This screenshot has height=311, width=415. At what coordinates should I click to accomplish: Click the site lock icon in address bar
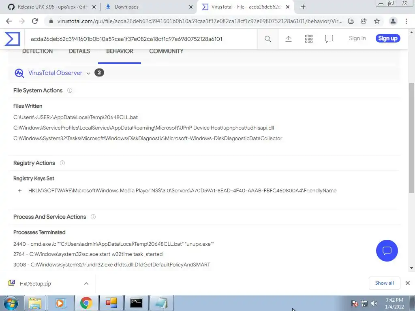pos(51,21)
